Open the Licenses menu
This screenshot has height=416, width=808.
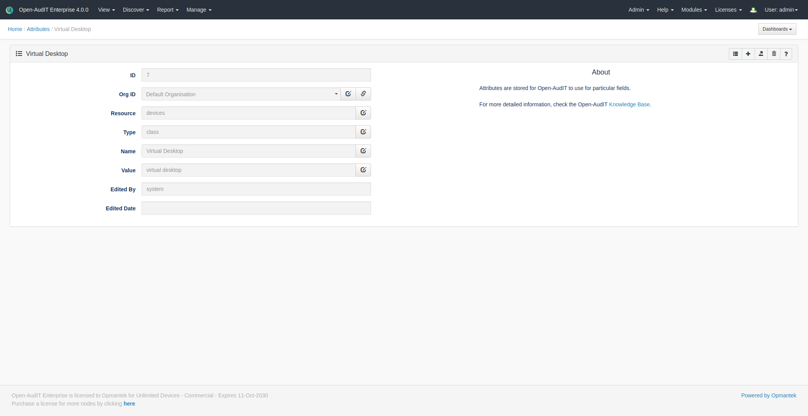pos(728,10)
